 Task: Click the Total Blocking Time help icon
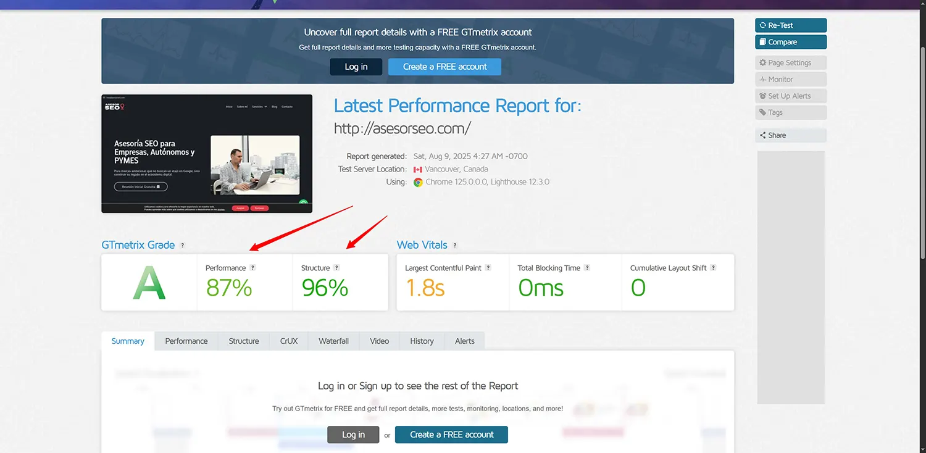click(587, 268)
